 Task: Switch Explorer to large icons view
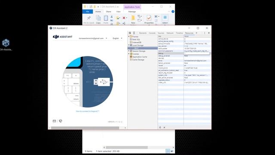[x=172, y=151]
